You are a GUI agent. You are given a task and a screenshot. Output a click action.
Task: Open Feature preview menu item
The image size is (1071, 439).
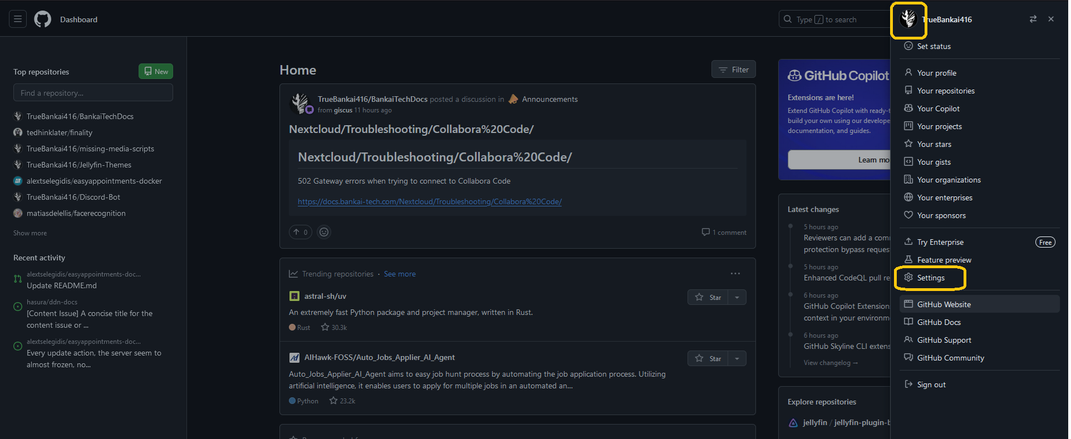point(980,260)
